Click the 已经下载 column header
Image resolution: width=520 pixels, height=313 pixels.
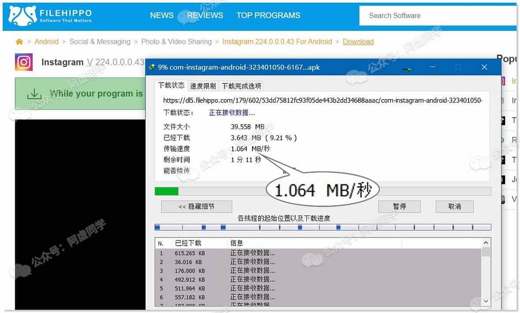coord(199,243)
